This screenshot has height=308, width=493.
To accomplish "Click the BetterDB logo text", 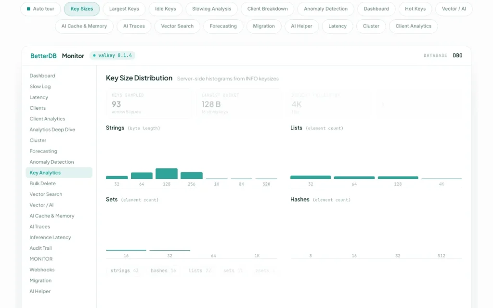I will [x=43, y=56].
